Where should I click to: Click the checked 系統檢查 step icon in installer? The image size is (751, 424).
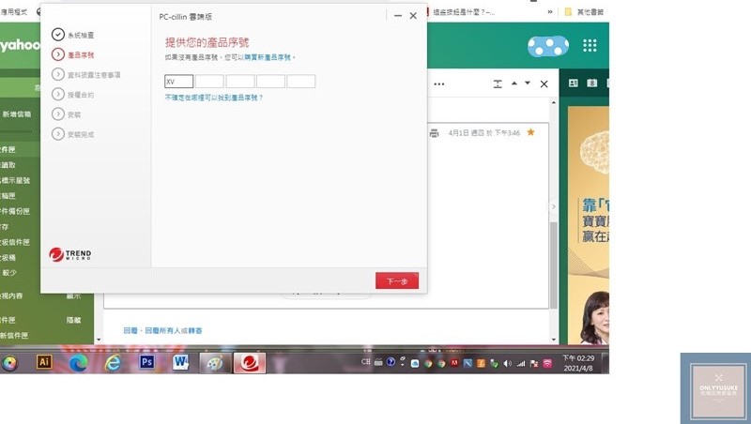[x=58, y=35]
